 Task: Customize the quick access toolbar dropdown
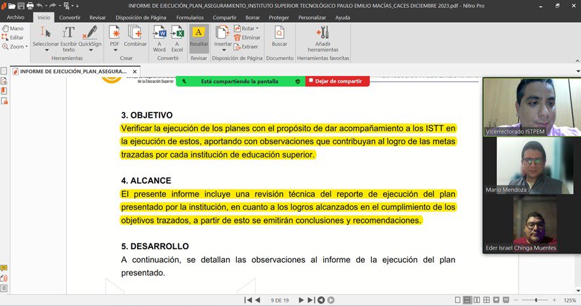pyautogui.click(x=77, y=5)
